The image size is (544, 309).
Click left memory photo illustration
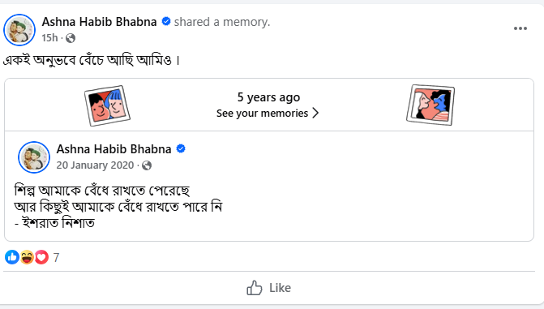107,105
